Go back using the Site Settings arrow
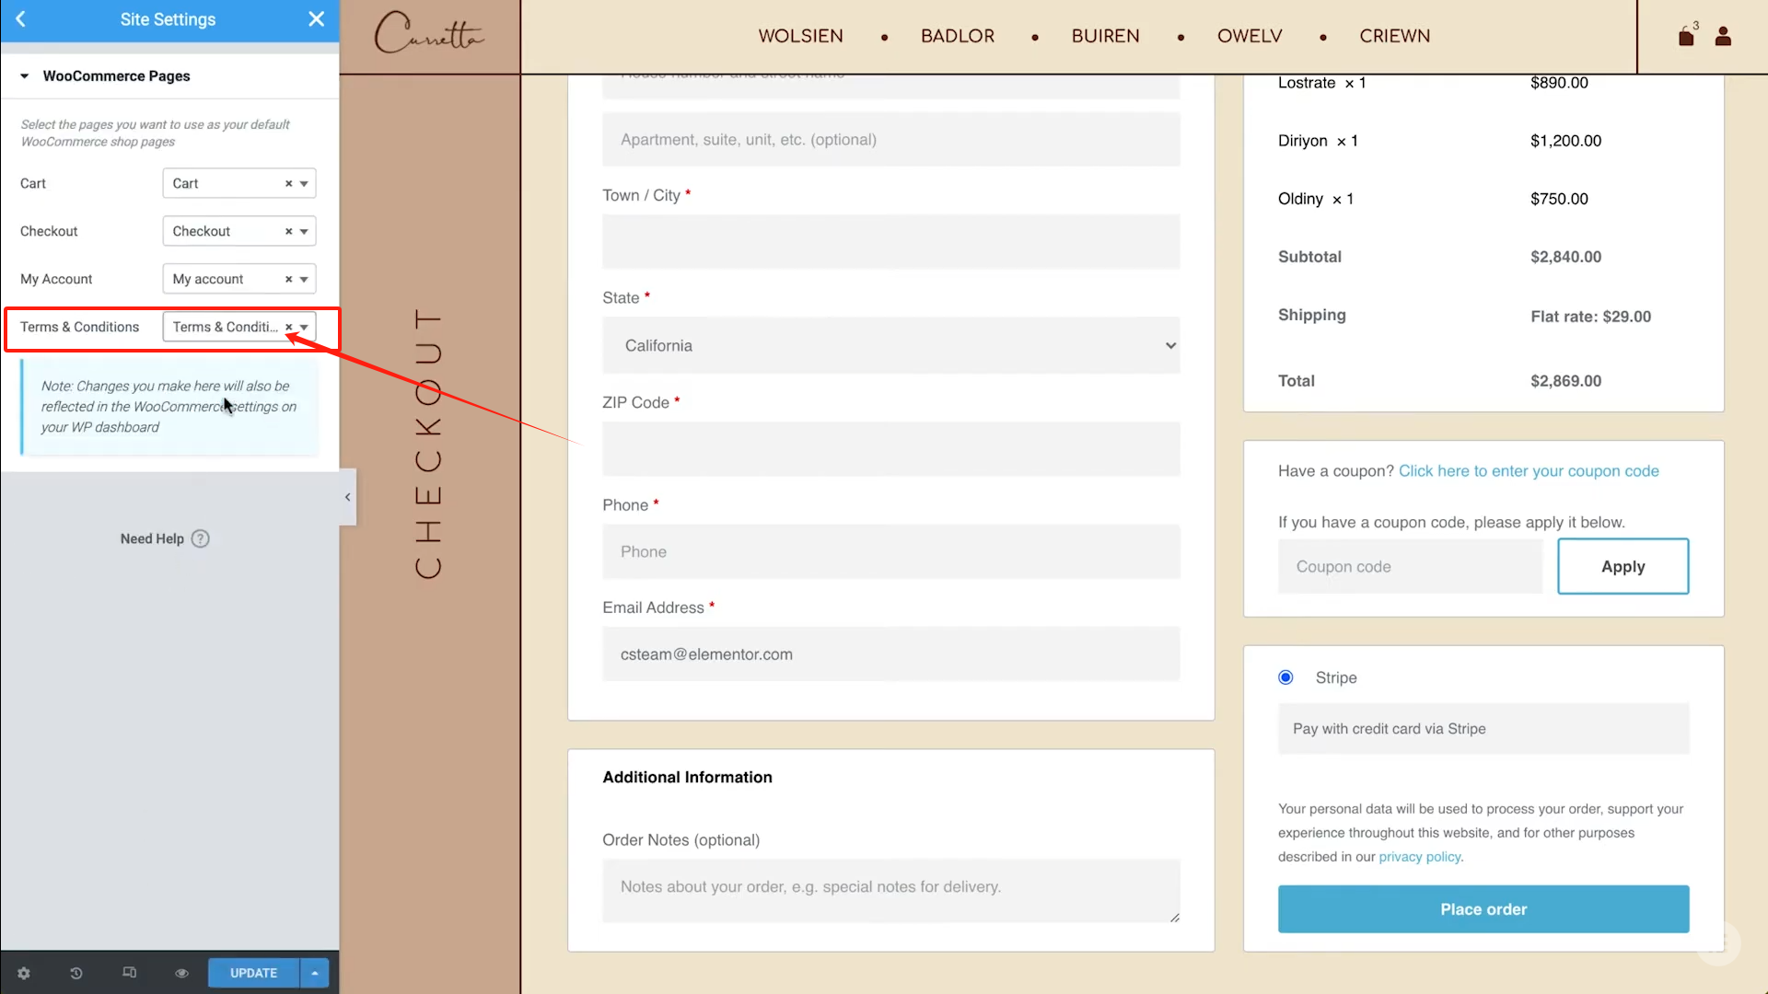Viewport: 1768px width, 994px height. coord(20,18)
